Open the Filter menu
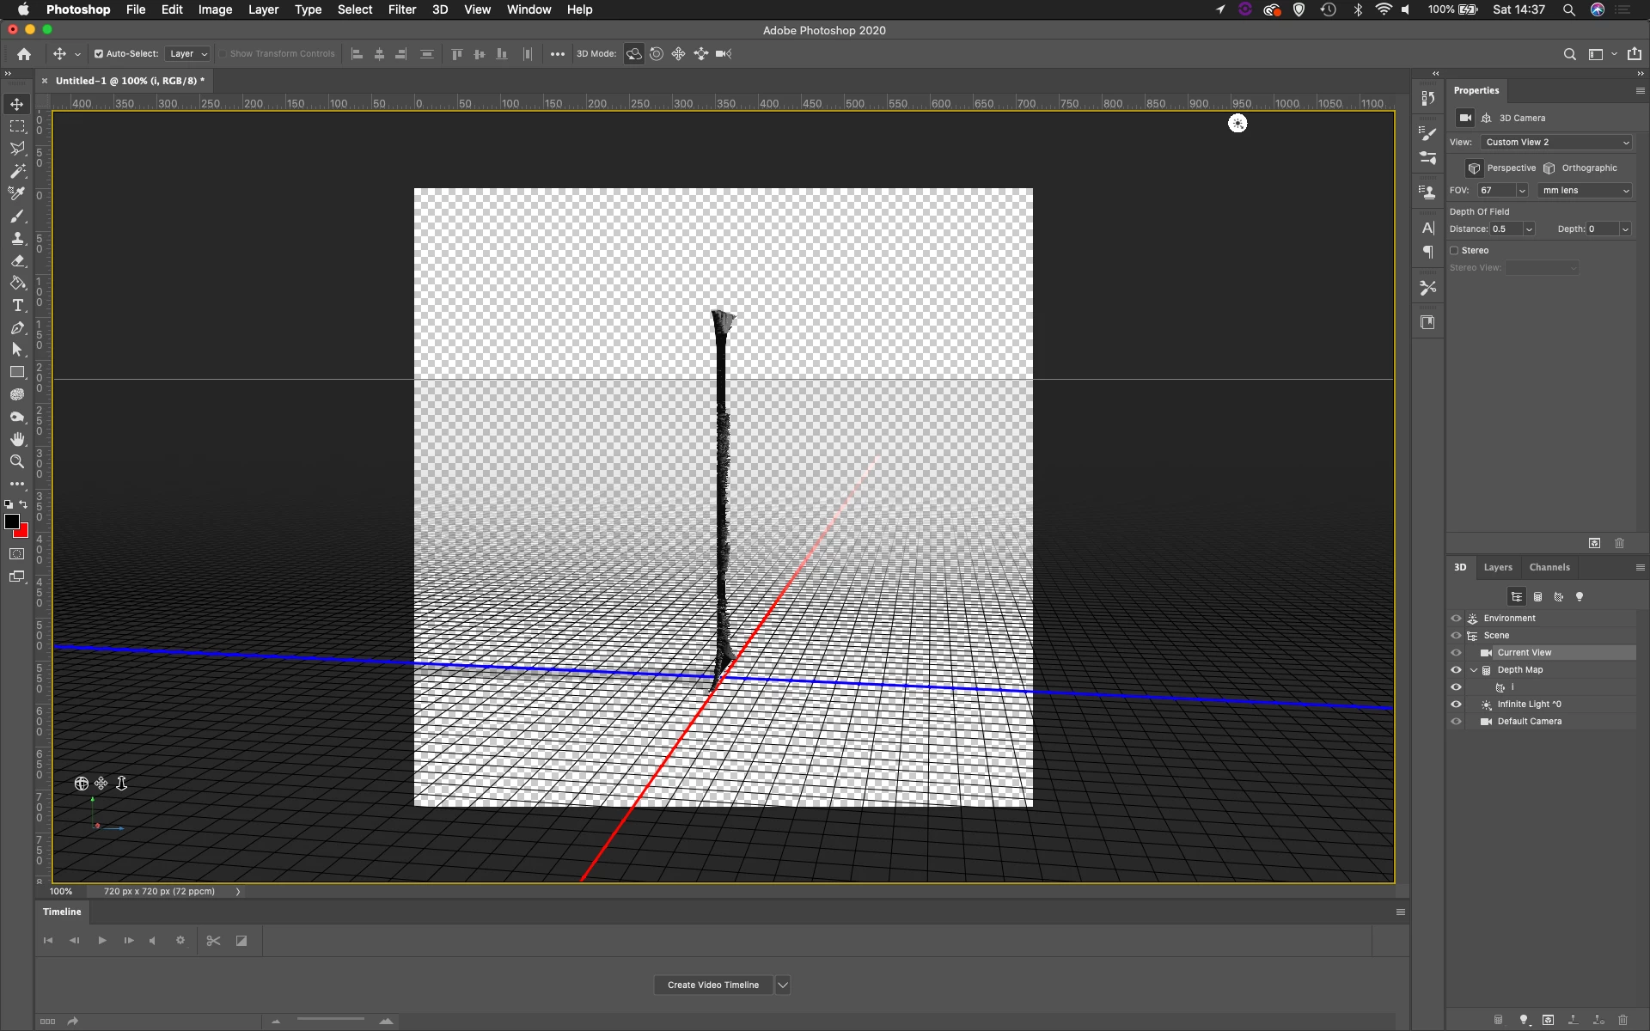The width and height of the screenshot is (1650, 1031). click(401, 9)
